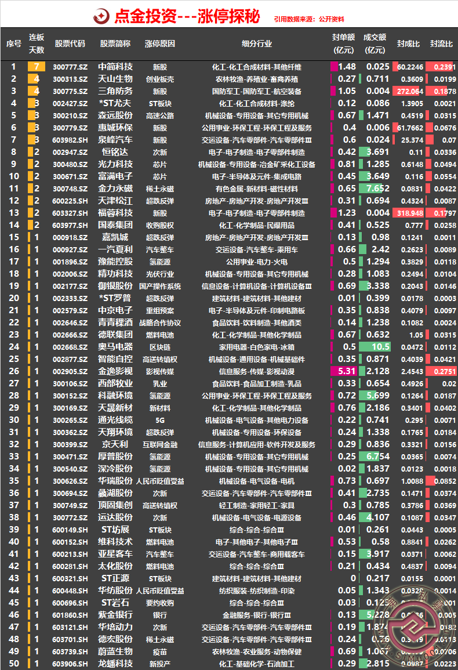This screenshot has height=670, width=458.
Task: Click 7.652 turnover bar for 金力永磁
Action: [x=375, y=189]
